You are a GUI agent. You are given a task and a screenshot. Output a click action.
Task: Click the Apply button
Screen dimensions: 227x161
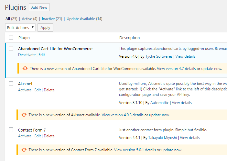point(45,28)
